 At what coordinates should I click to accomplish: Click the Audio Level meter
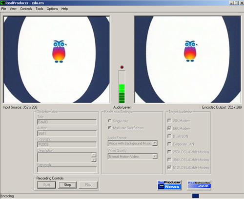pyautogui.click(x=122, y=87)
